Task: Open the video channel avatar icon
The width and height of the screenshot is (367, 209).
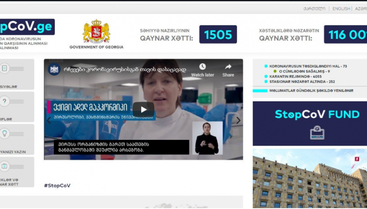Action: coord(54,69)
